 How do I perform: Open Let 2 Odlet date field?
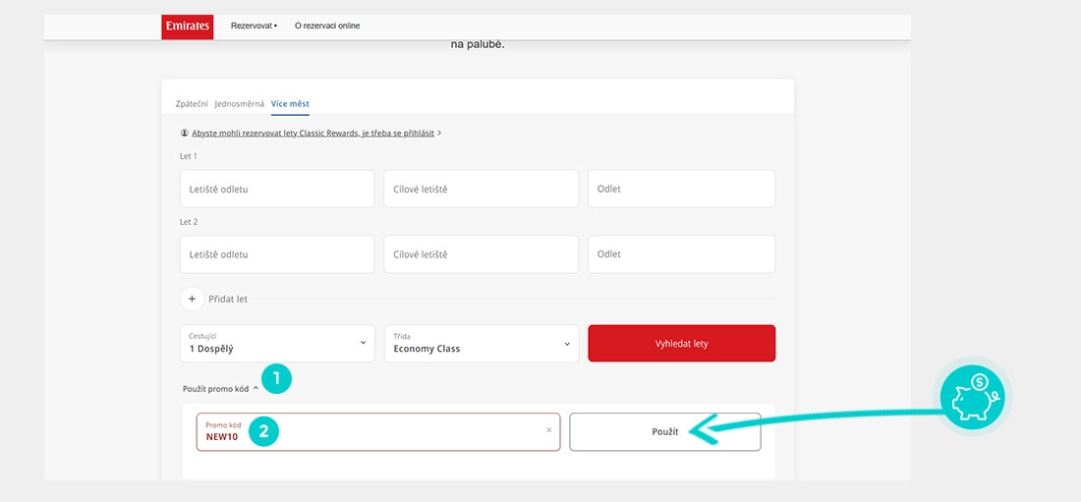tap(682, 253)
